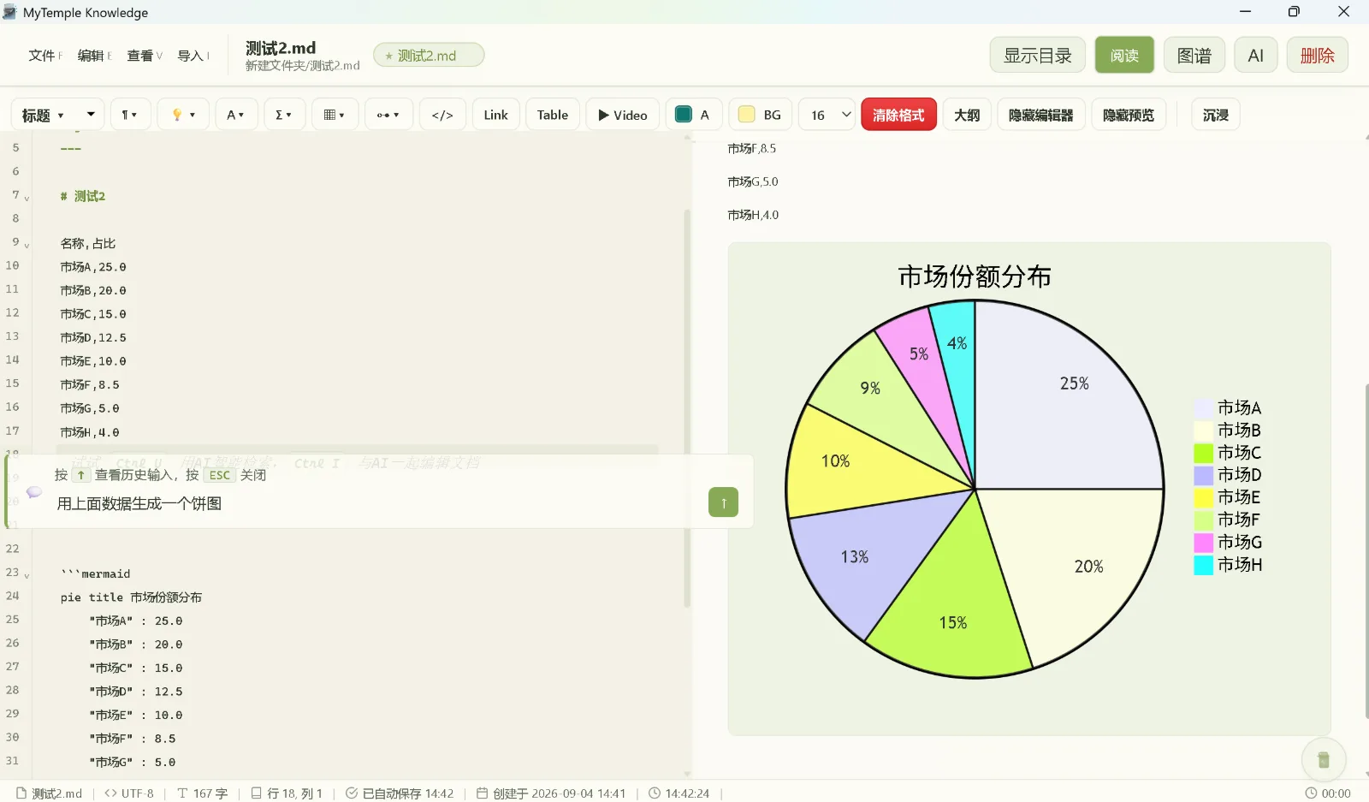Click the red 清除格式 button

898,115
